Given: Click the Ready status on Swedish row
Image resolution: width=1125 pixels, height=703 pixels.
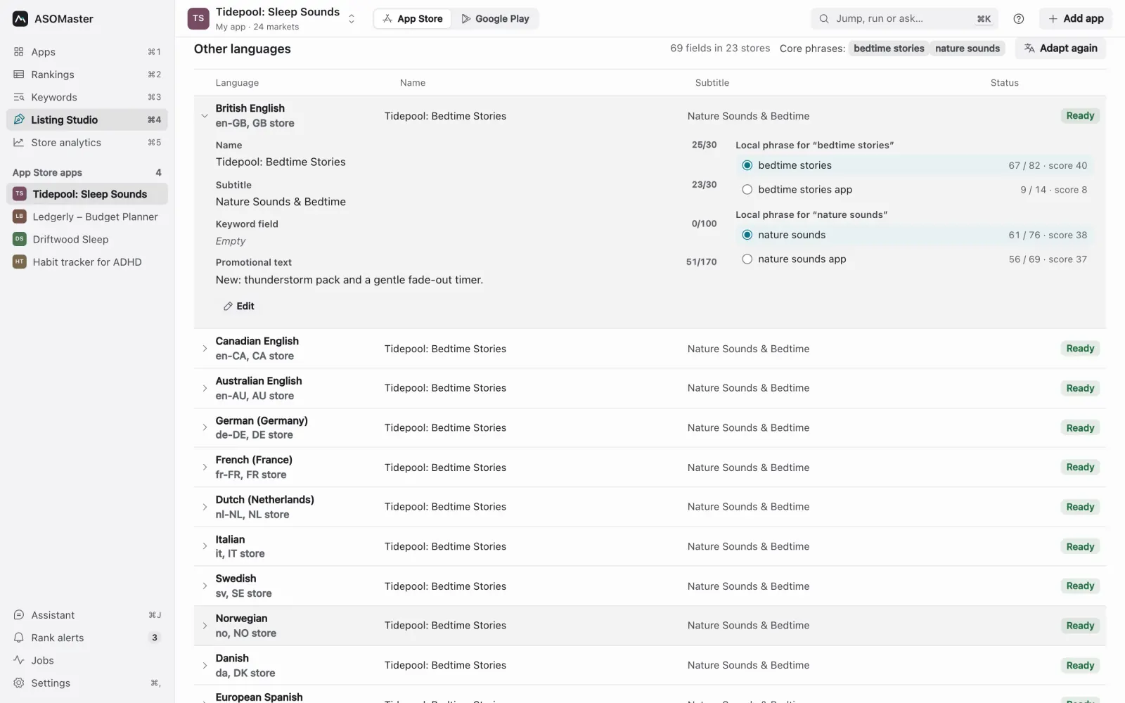Looking at the screenshot, I should pos(1080,586).
